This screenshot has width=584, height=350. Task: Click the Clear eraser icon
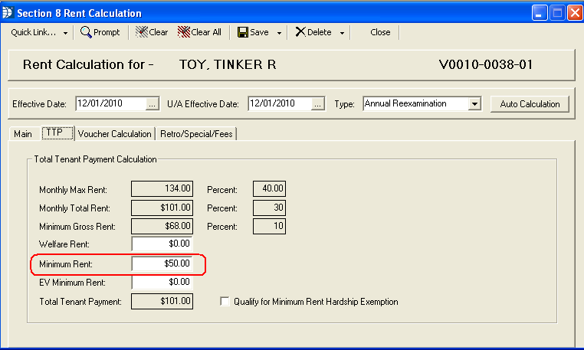142,32
